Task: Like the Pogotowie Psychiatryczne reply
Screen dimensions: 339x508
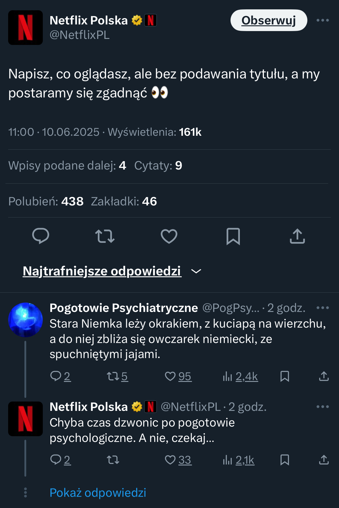Action: (x=170, y=376)
